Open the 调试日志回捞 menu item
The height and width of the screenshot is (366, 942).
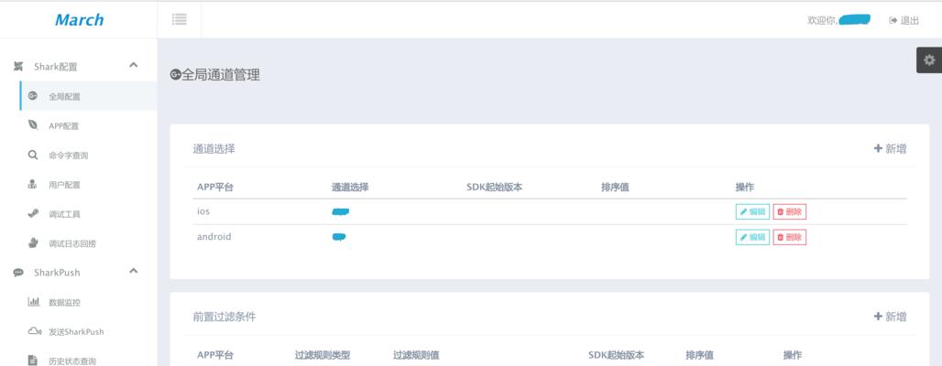click(72, 243)
